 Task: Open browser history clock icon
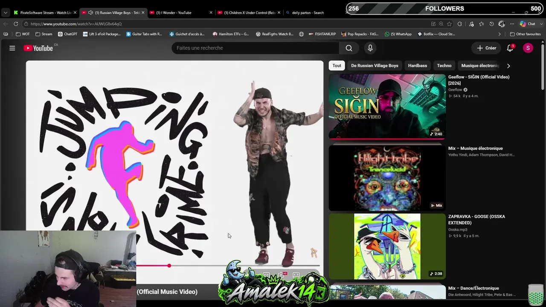click(491, 24)
